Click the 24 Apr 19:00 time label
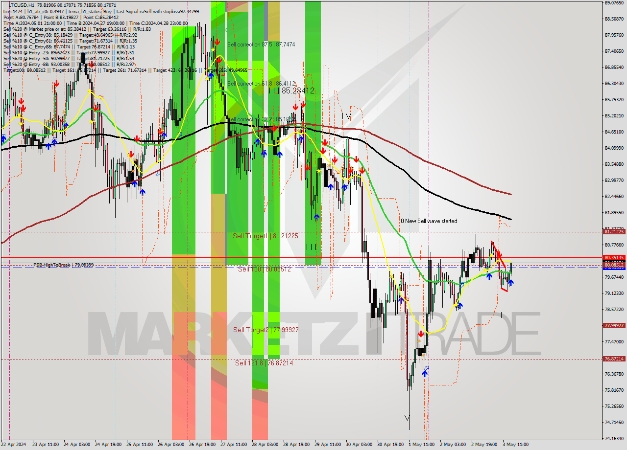 [108, 445]
